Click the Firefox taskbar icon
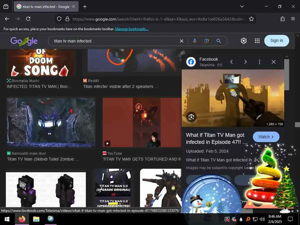This screenshot has width=300, height=225. point(22,219)
